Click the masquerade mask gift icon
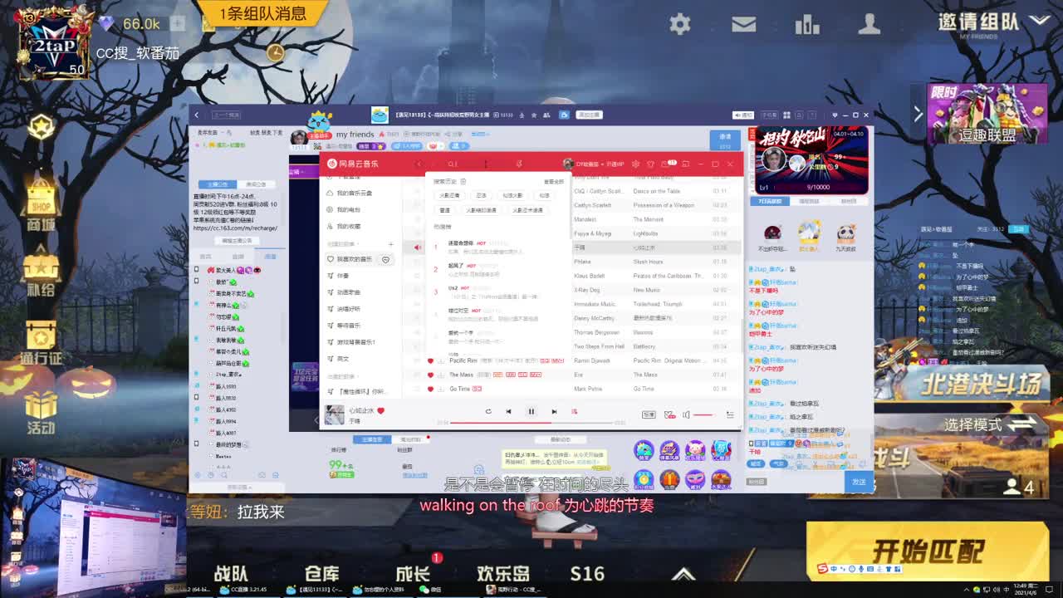This screenshot has height=598, width=1063. pyautogui.click(x=695, y=479)
